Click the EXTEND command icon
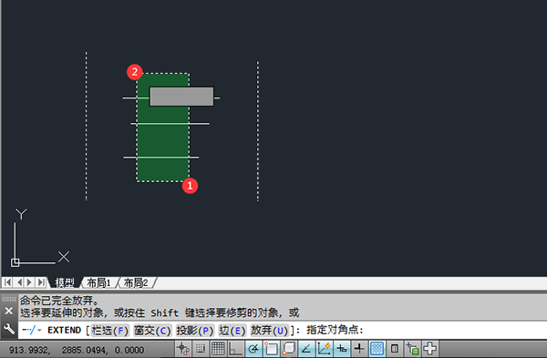 tap(29, 330)
